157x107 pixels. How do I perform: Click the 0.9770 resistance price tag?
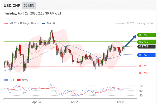[146, 42]
